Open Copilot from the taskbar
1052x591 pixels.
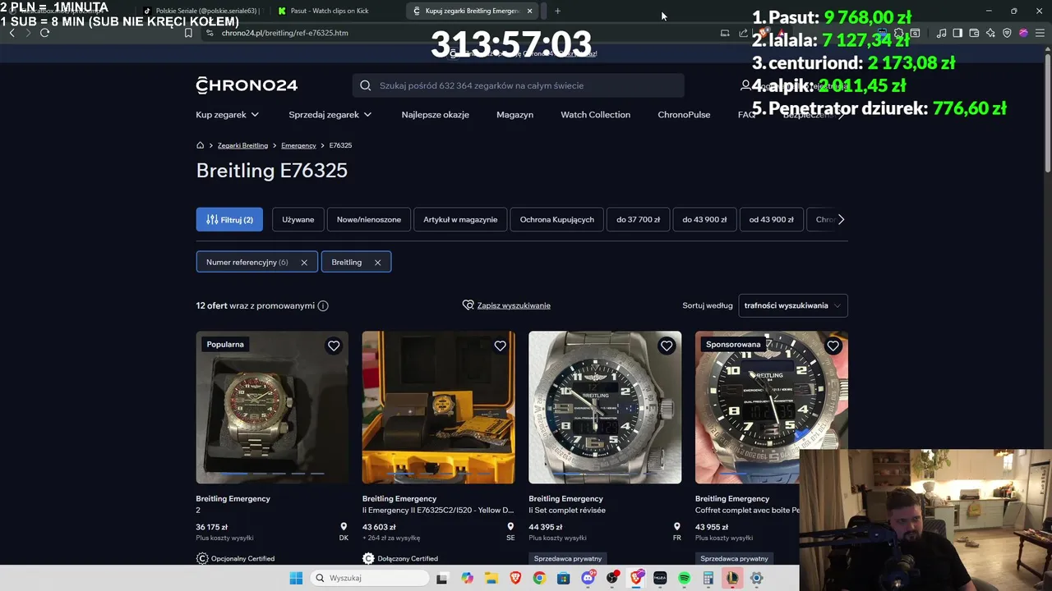tap(467, 578)
